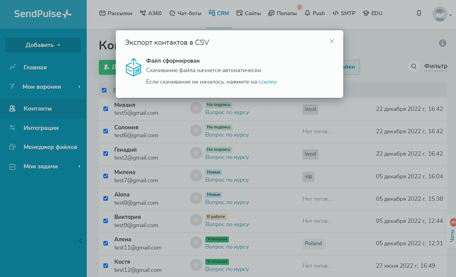Collapse sidebar with the left chevron

80,241
